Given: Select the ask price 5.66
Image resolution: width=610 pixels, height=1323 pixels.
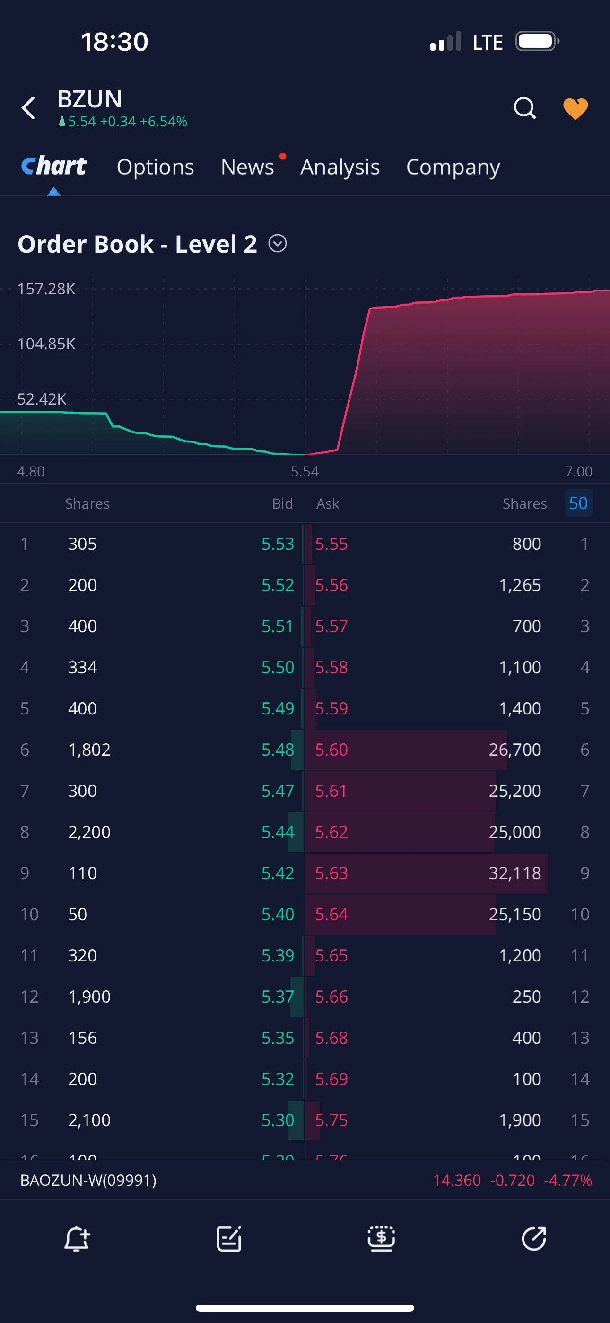Looking at the screenshot, I should click(x=331, y=996).
